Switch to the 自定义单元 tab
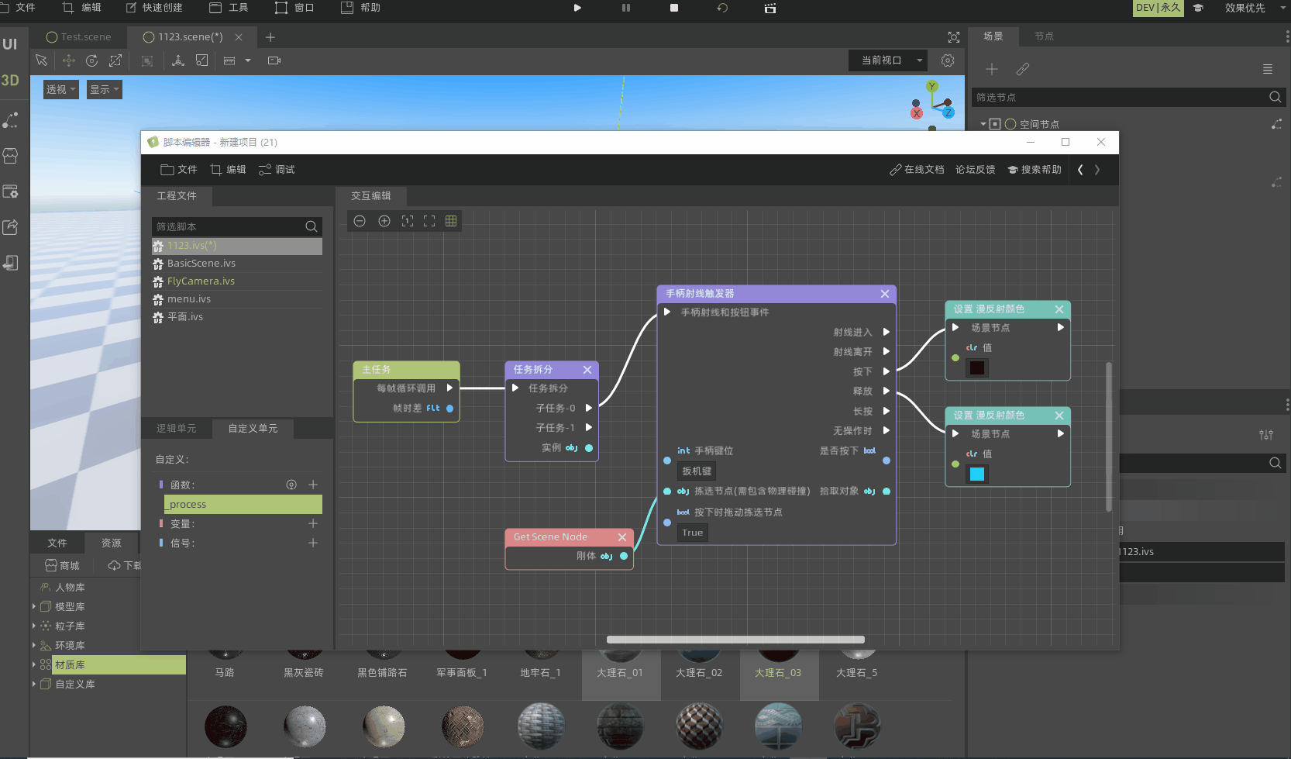The height and width of the screenshot is (759, 1291). (253, 429)
